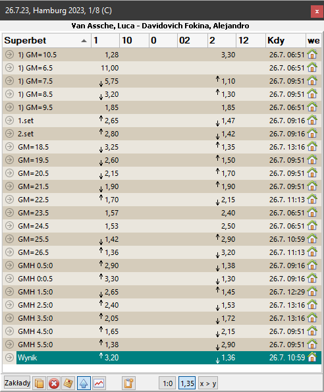The height and width of the screenshot is (392, 324).
Task: Click arrow icon in GMH 0.5:0 row
Action: pyautogui.click(x=9, y=266)
